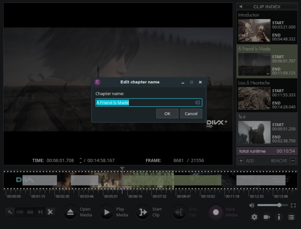Select the Loss & Heartache clip thumbnail
Screen dimensions: 301x229
(x=254, y=98)
